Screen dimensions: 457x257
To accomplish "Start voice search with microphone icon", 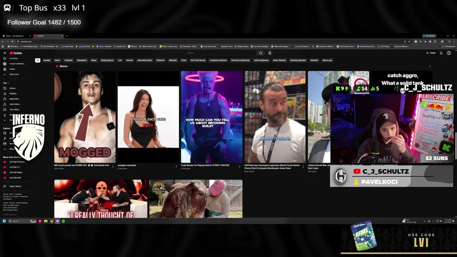I will click(x=270, y=53).
